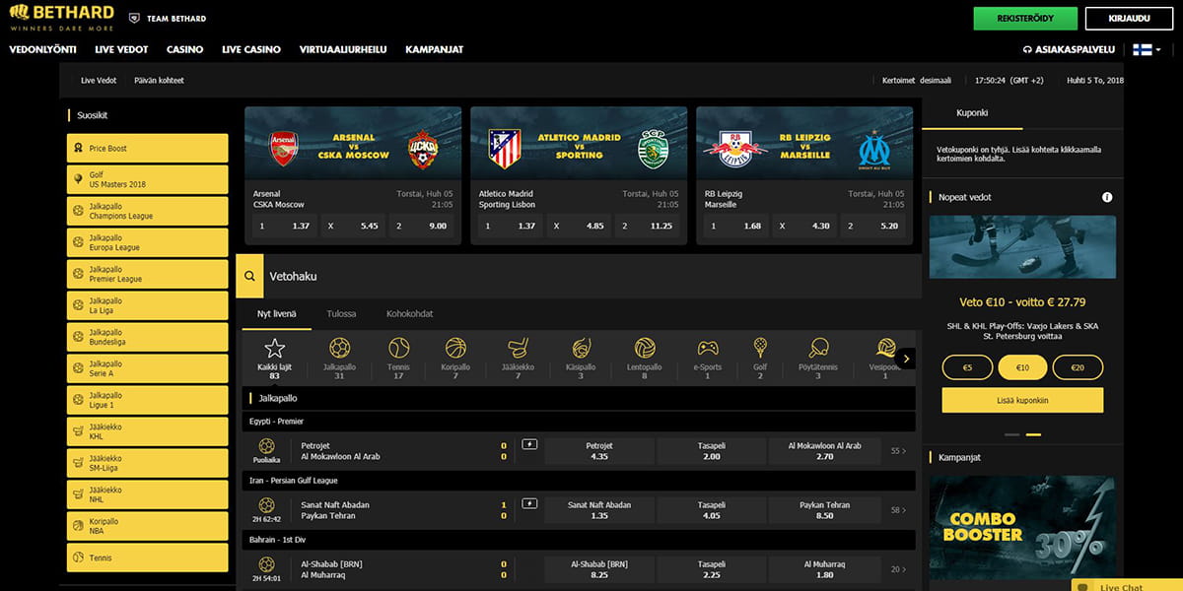Open the Virtuaaliurheilu menu
Viewport: 1183px width, 591px height.
343,49
